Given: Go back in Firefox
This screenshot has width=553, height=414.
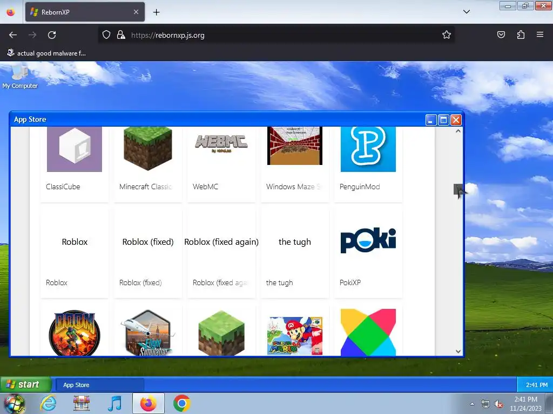Looking at the screenshot, I should pos(13,35).
